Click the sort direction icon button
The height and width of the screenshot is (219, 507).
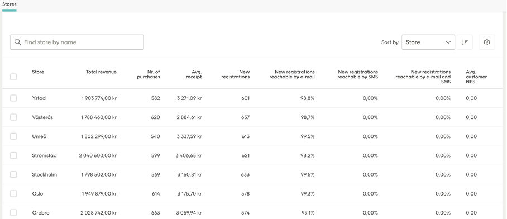point(465,42)
